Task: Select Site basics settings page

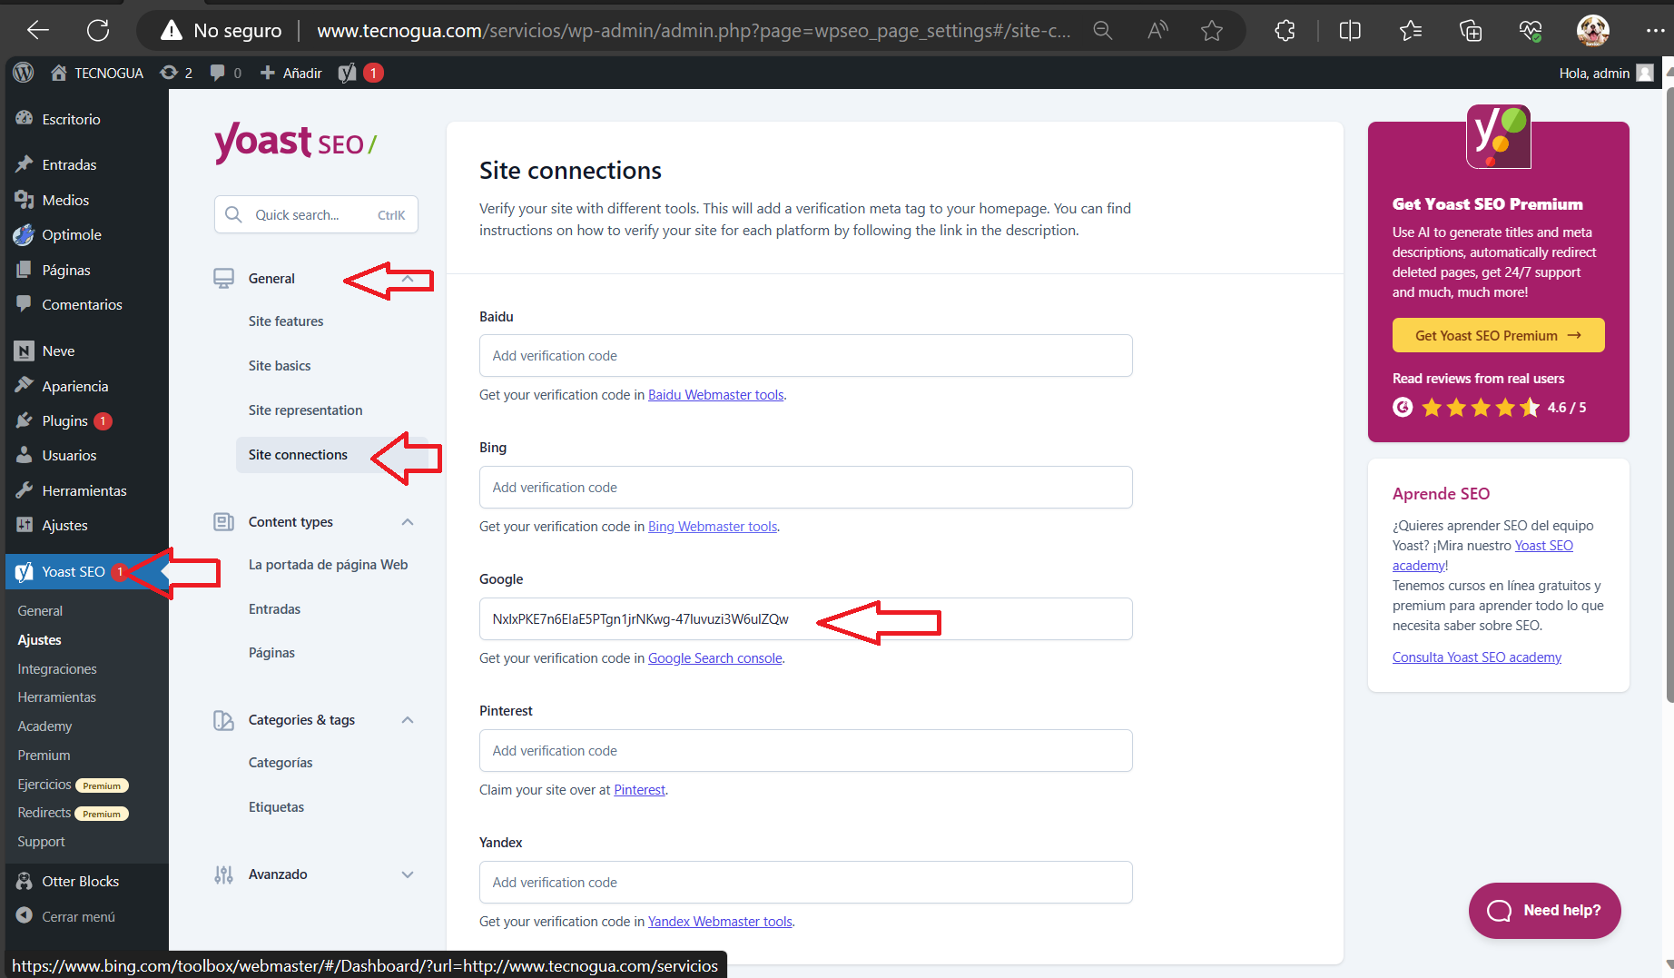Action: [x=280, y=366]
